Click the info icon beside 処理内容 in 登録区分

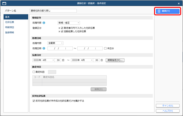pyautogui.click(x=44, y=23)
